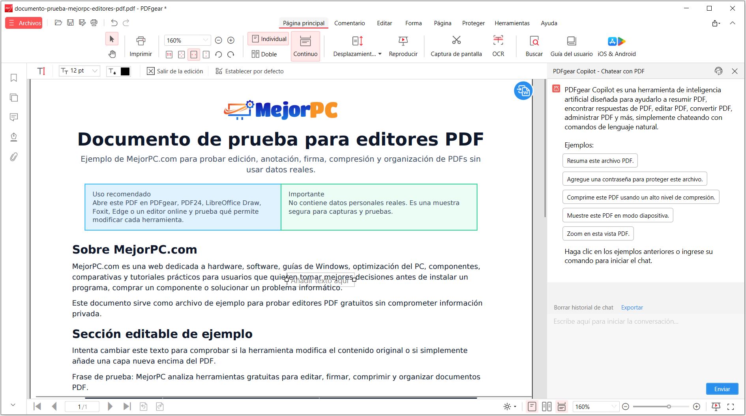746x416 pixels.
Task: Select the hand pan tool
Action: (112, 54)
